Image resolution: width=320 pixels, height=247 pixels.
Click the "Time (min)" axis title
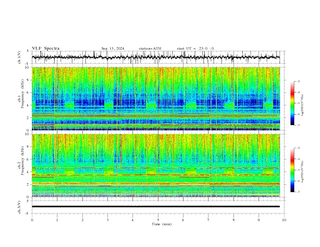pyautogui.click(x=162, y=224)
